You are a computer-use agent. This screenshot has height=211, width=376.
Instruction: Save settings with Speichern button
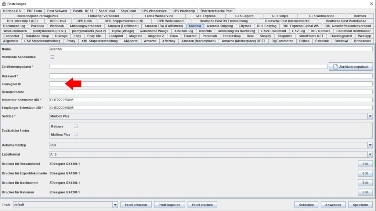[x=360, y=205]
